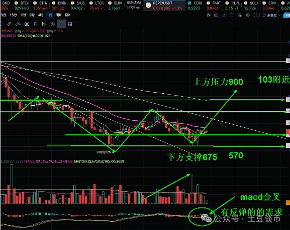290x230 pixels.
Task: Delete all drawings with trash icon
Action: (x=70, y=24)
